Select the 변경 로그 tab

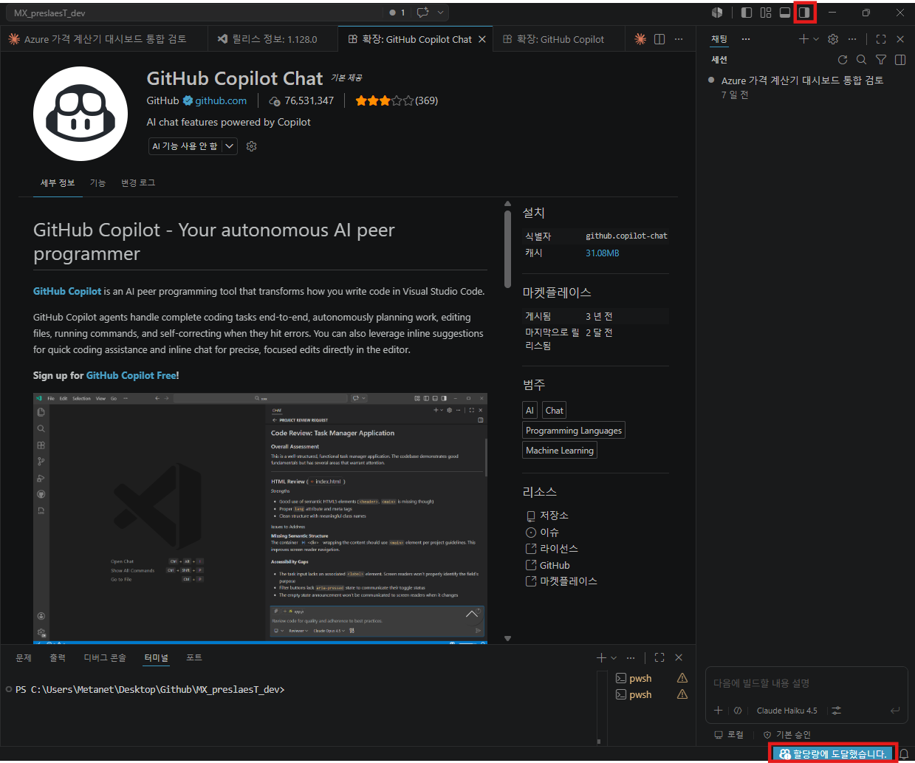tap(138, 183)
